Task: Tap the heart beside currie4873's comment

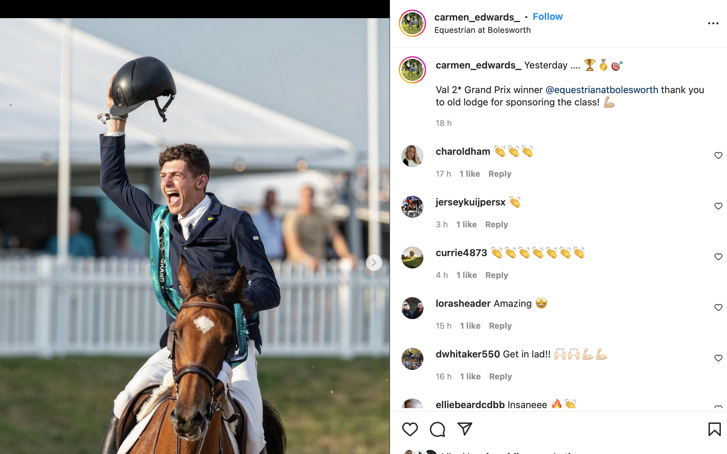Action: (x=718, y=257)
